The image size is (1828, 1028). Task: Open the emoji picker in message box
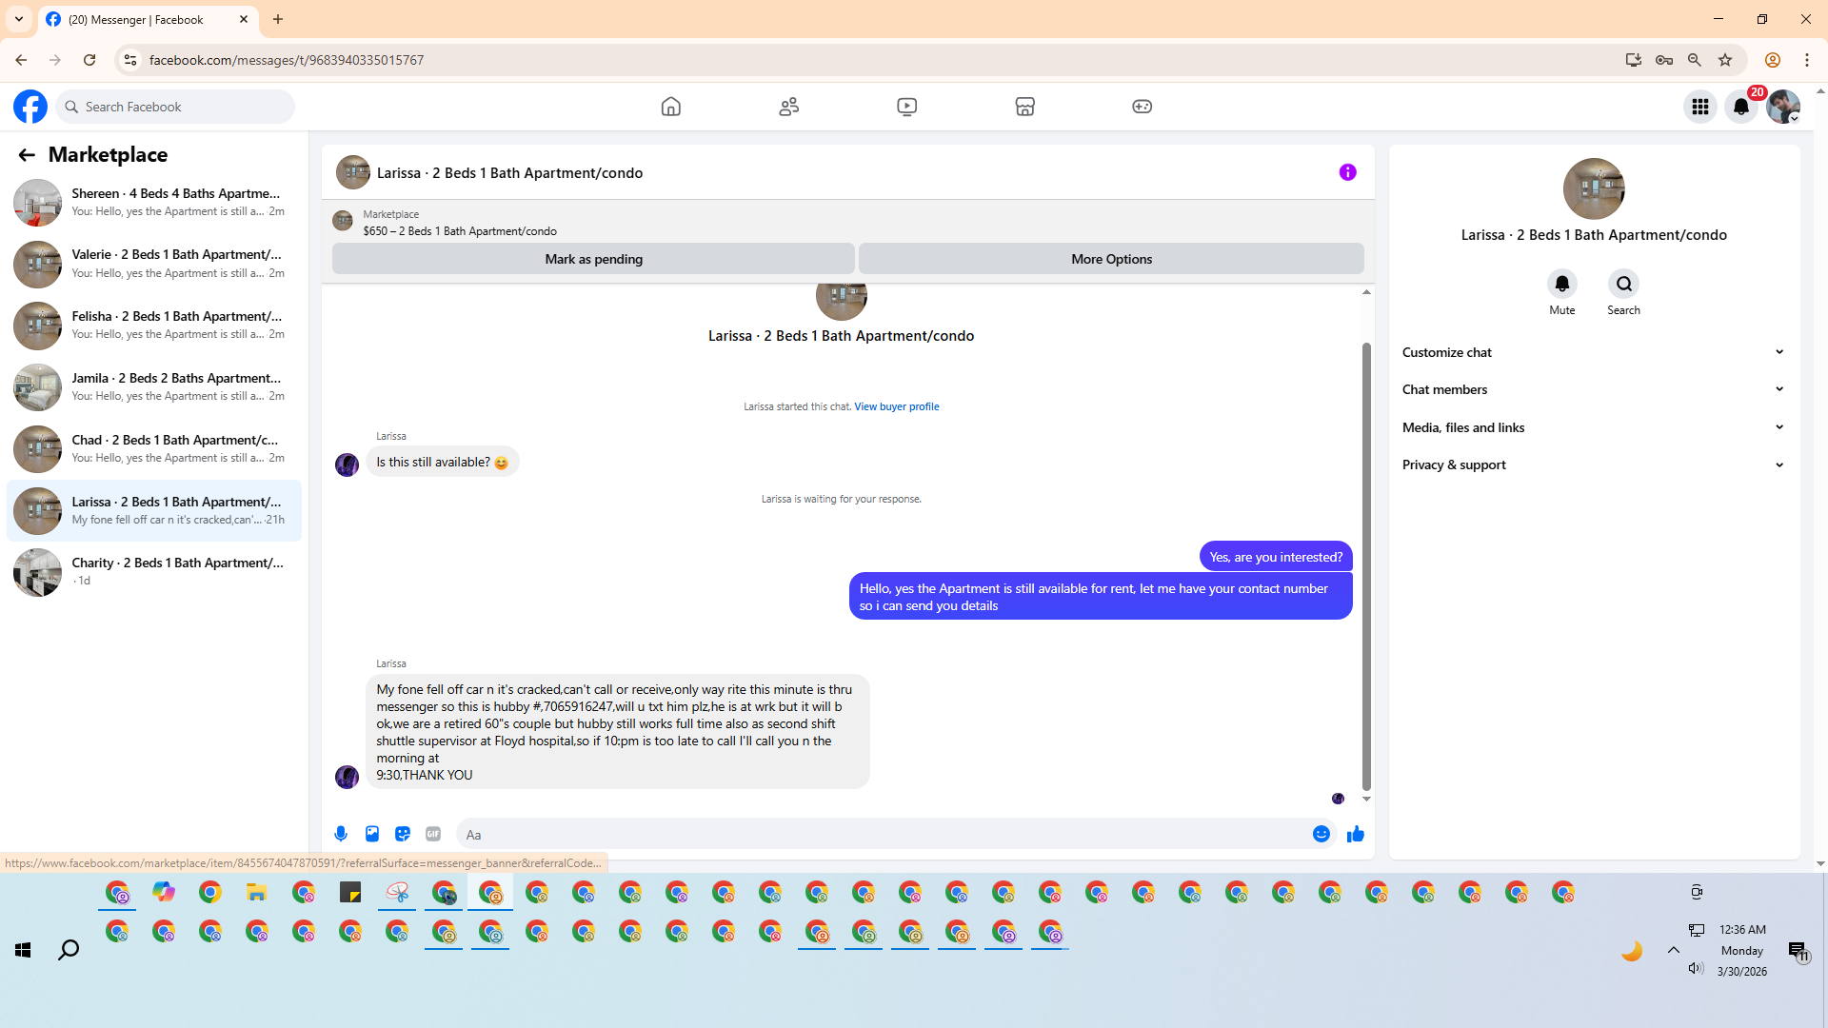click(1321, 834)
